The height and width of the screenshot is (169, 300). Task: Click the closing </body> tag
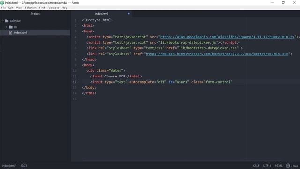point(90,88)
